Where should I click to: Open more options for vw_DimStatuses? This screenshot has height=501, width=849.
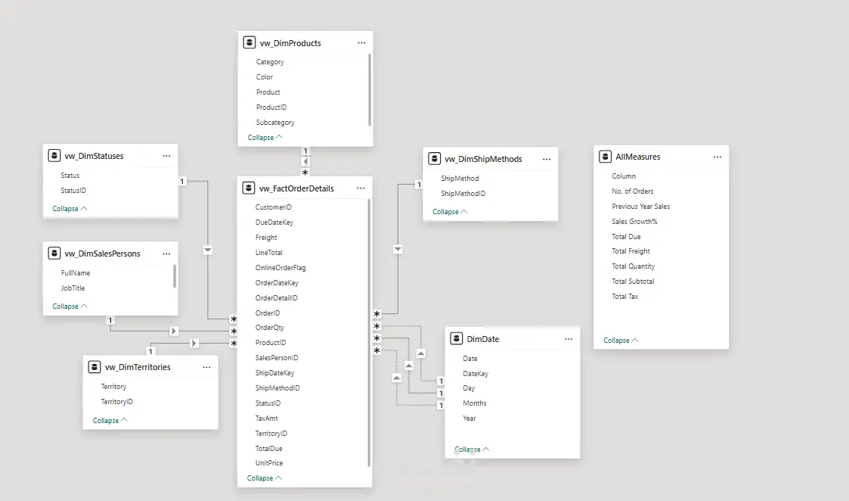(x=166, y=156)
